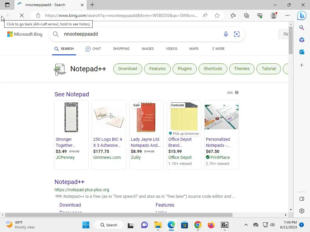Open Office Depot Brand yellow pads image
The height and width of the screenshot is (232, 310).
[x=184, y=116]
